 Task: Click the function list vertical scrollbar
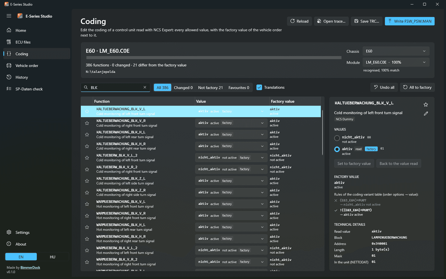323,133
